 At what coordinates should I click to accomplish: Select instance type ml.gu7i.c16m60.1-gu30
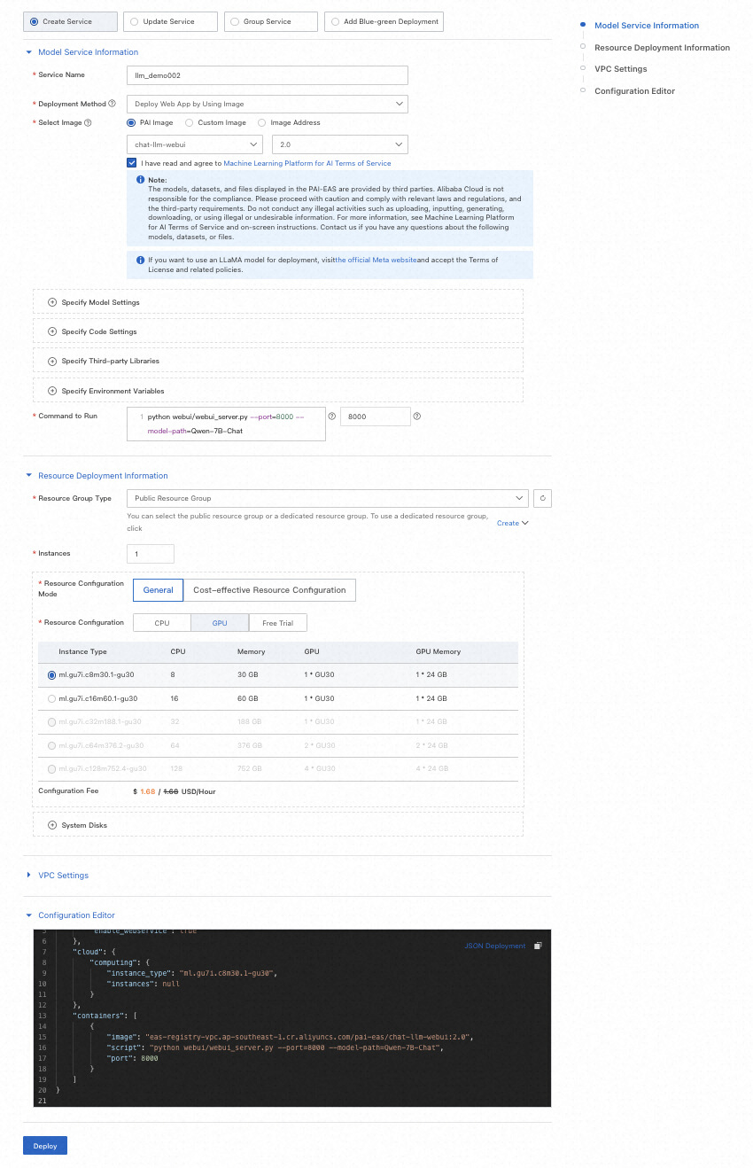(x=51, y=698)
